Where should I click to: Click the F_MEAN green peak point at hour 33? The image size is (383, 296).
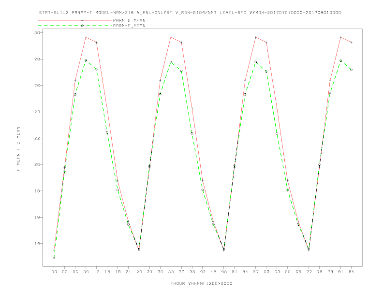click(171, 62)
